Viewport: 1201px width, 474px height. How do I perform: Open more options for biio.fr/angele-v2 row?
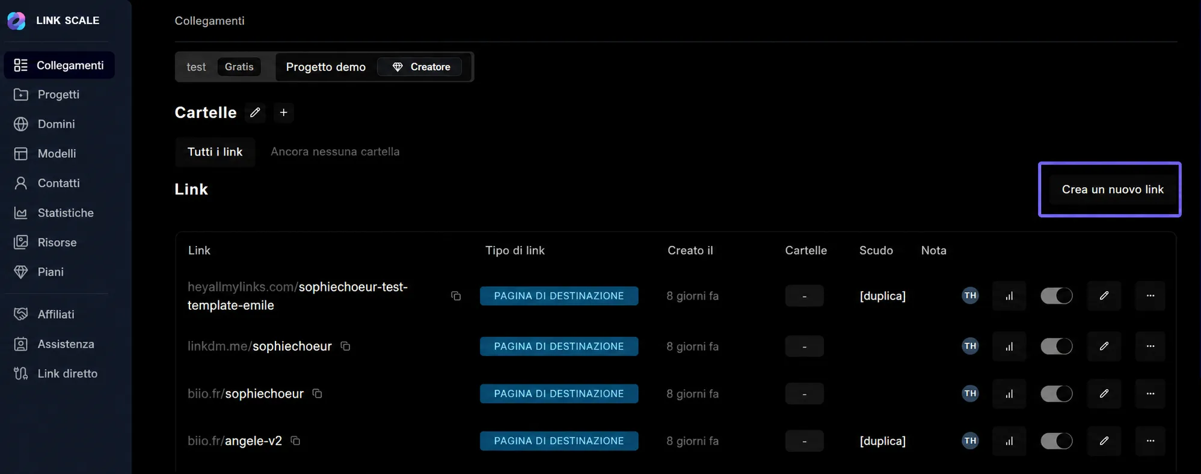1150,441
